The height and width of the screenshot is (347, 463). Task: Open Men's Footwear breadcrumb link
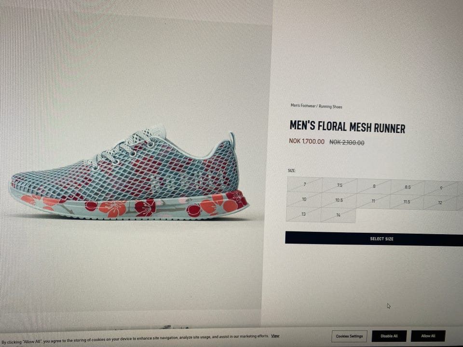click(x=303, y=106)
